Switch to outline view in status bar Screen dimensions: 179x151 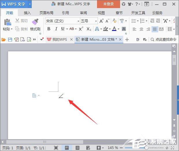[x=77, y=148]
